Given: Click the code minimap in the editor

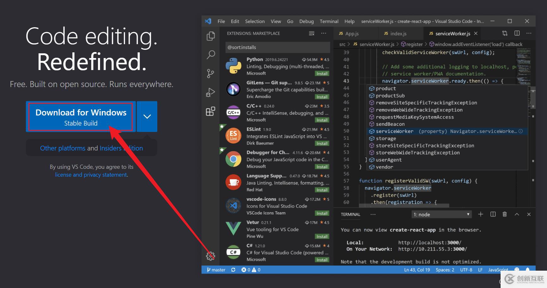Looking at the screenshot, I should tap(523, 67).
